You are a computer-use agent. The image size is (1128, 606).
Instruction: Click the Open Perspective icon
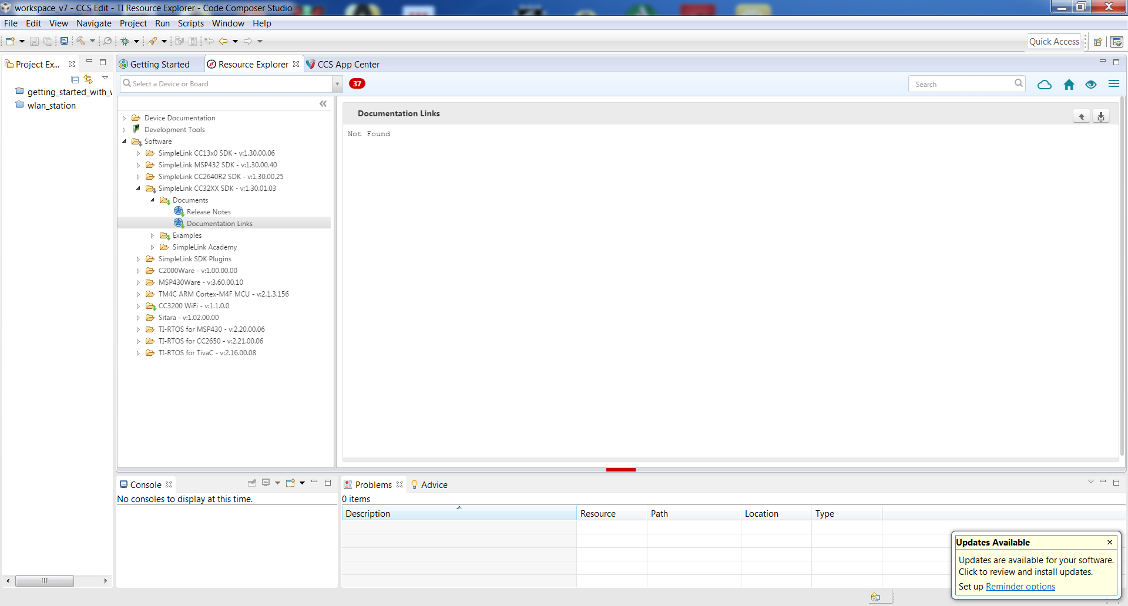tap(1097, 42)
